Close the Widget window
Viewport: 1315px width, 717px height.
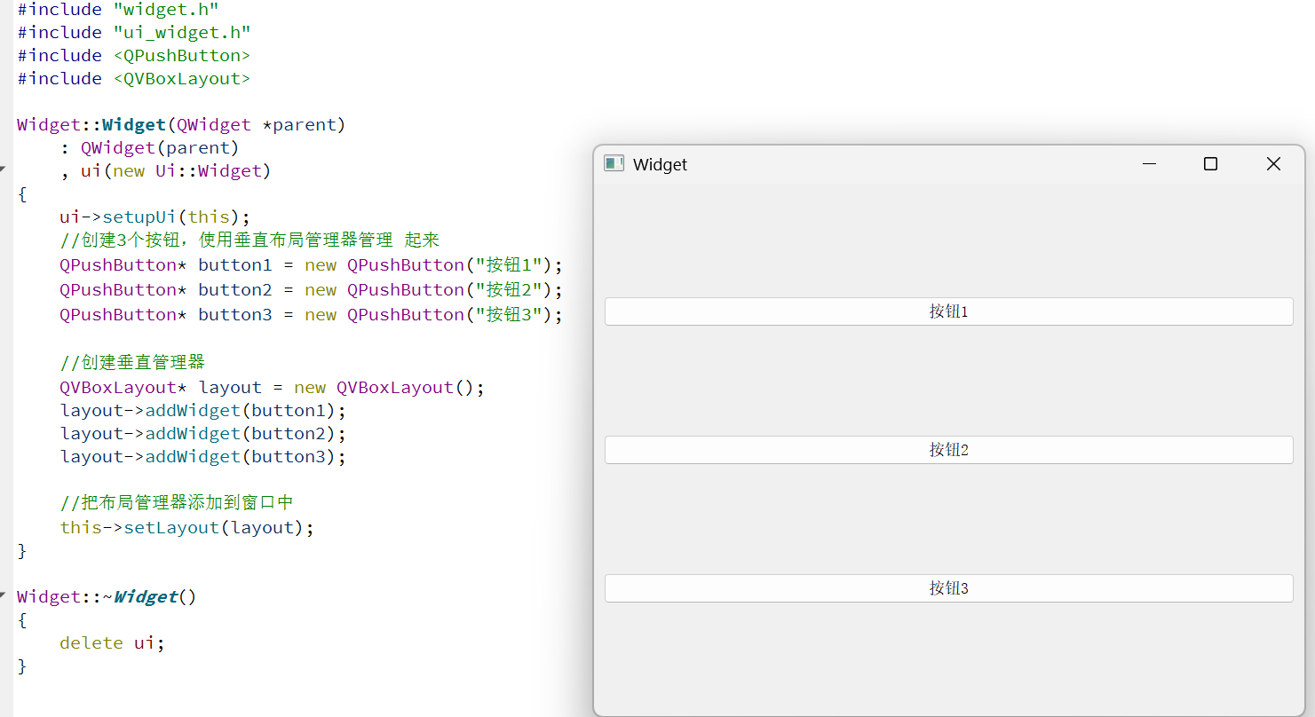pos(1273,164)
